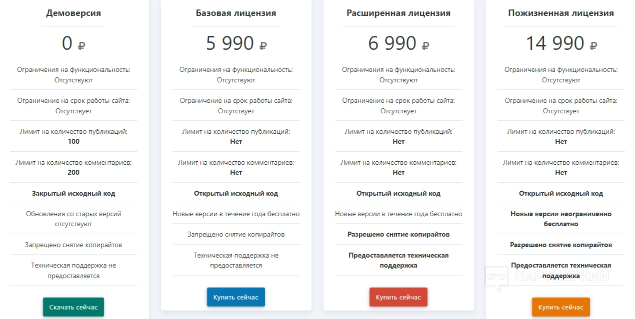
Task: Click Обновления со старых версий отсутствуют text
Action: pos(73,219)
